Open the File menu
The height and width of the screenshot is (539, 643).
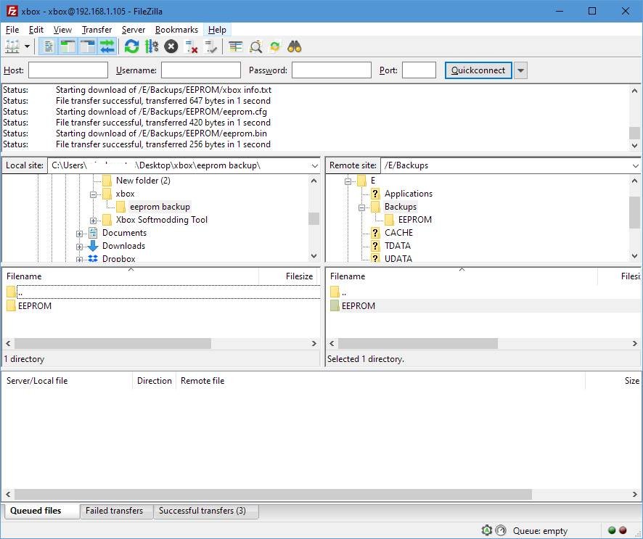pyautogui.click(x=12, y=30)
